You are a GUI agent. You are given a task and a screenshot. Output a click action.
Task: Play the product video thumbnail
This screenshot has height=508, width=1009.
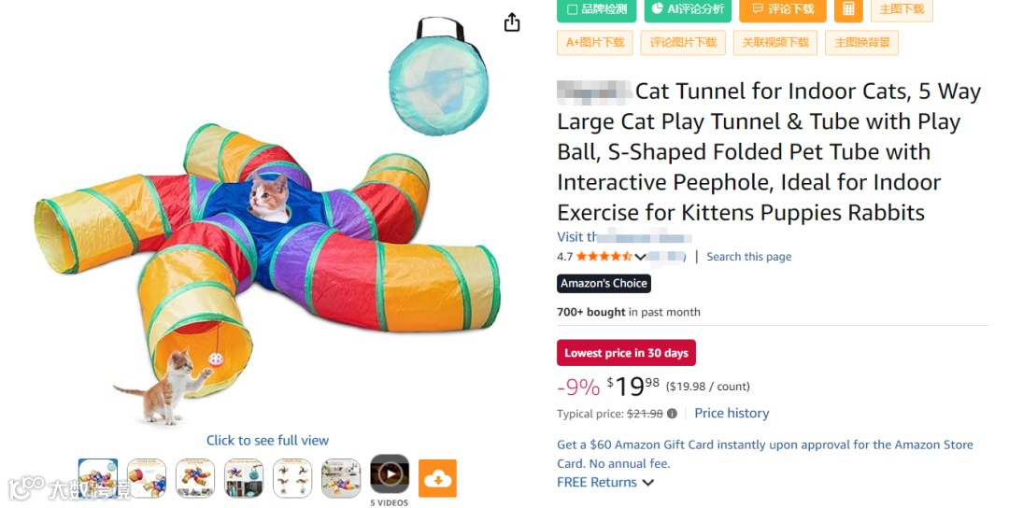pyautogui.click(x=390, y=474)
